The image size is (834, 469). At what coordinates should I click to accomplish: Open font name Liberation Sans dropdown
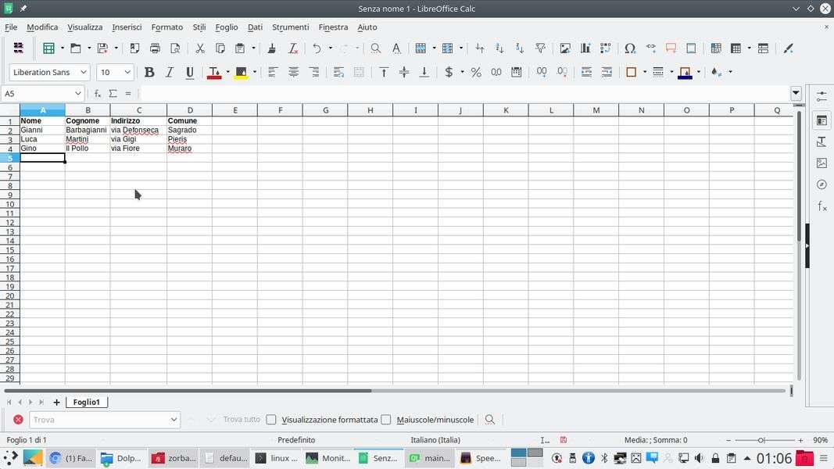pyautogui.click(x=84, y=73)
